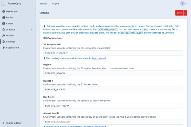This screenshot has width=191, height=127.
Task: Click the Offsite page heading
Action: coord(44,13)
